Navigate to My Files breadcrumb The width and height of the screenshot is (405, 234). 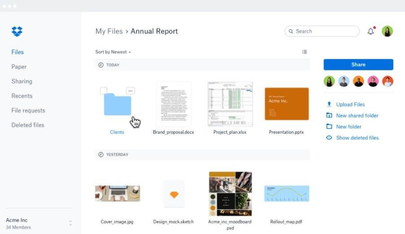tap(109, 31)
